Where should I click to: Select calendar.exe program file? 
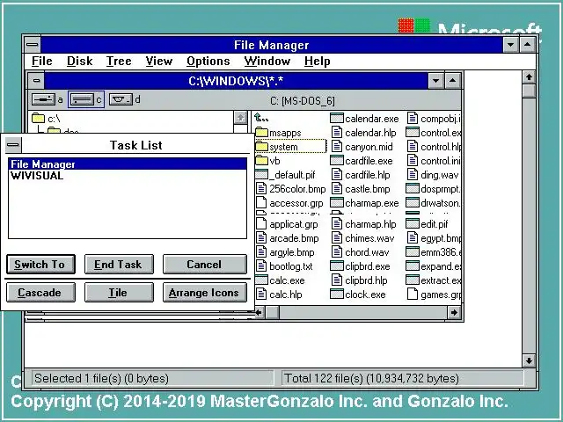pos(364,119)
